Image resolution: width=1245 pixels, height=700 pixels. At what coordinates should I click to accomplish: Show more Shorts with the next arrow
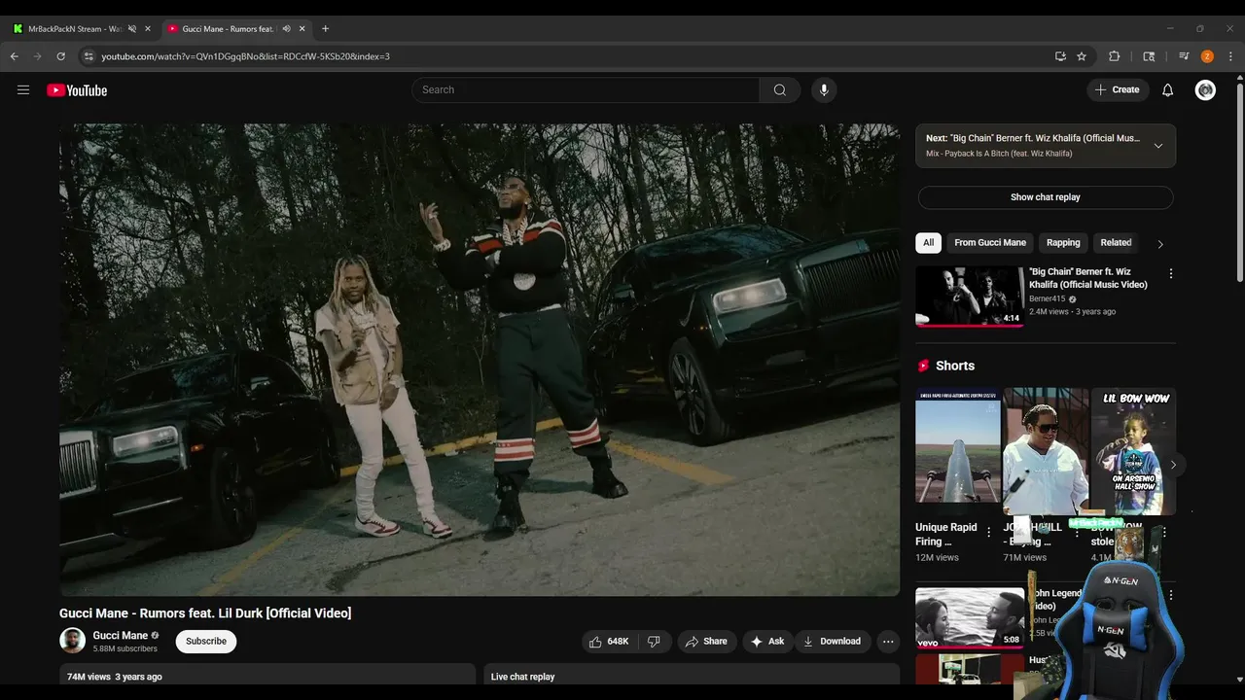tap(1173, 465)
